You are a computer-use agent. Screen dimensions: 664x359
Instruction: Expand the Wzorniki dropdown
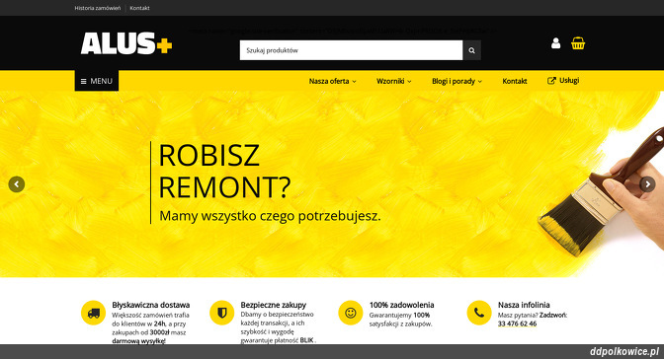click(394, 81)
